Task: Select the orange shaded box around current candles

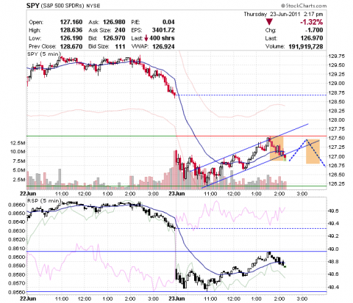Action: click(277, 148)
